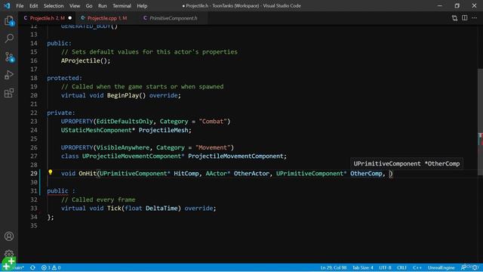The image size is (483, 272).
Task: Open the Help menu
Action: coord(142,6)
